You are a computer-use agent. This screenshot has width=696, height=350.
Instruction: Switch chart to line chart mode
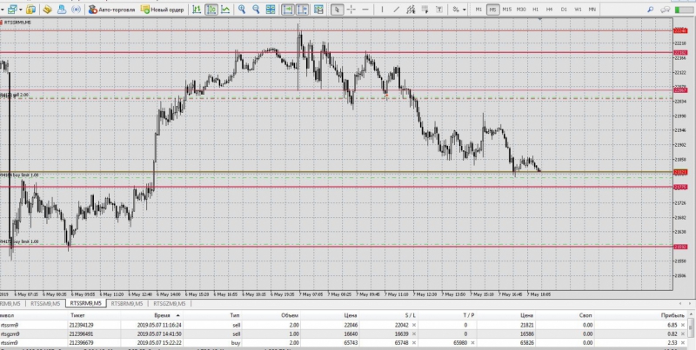point(226,10)
